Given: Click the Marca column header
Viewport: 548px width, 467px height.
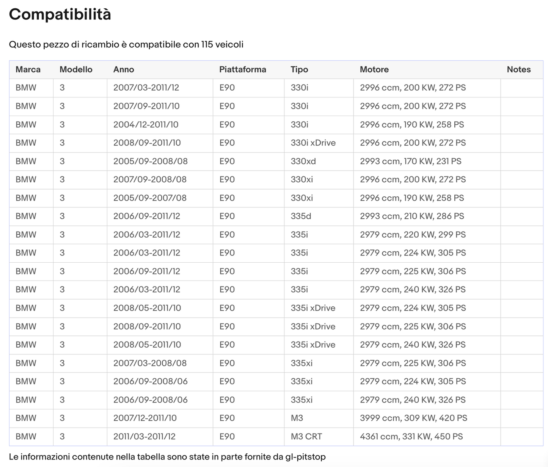Looking at the screenshot, I should 28,69.
